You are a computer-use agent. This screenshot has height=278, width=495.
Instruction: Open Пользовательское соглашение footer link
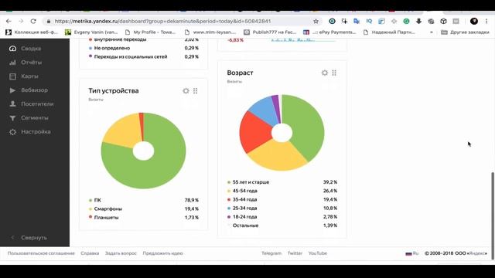point(41,253)
